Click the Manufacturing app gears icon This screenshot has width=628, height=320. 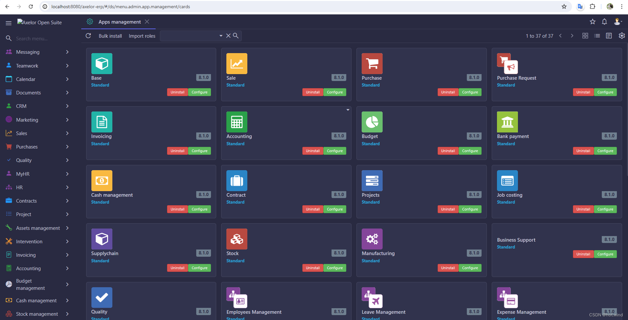click(x=372, y=239)
